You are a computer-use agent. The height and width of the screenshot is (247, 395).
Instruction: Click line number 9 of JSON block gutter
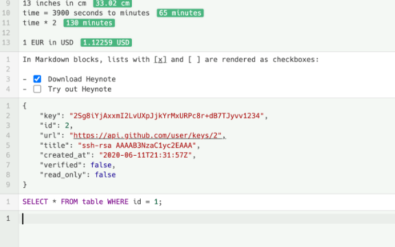tap(8, 185)
